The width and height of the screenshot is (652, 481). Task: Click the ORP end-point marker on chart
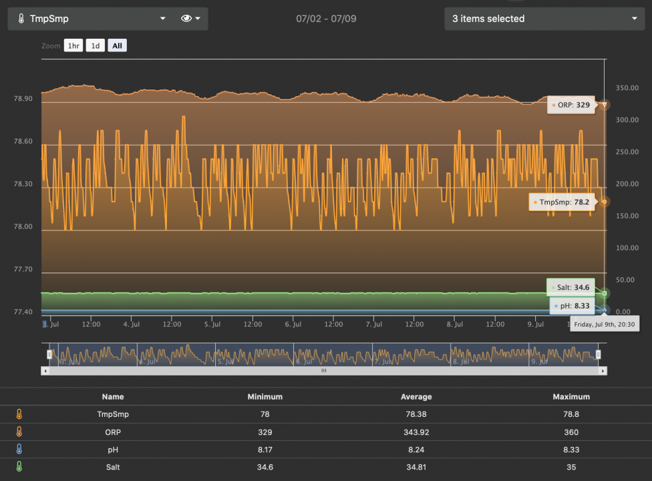[604, 105]
